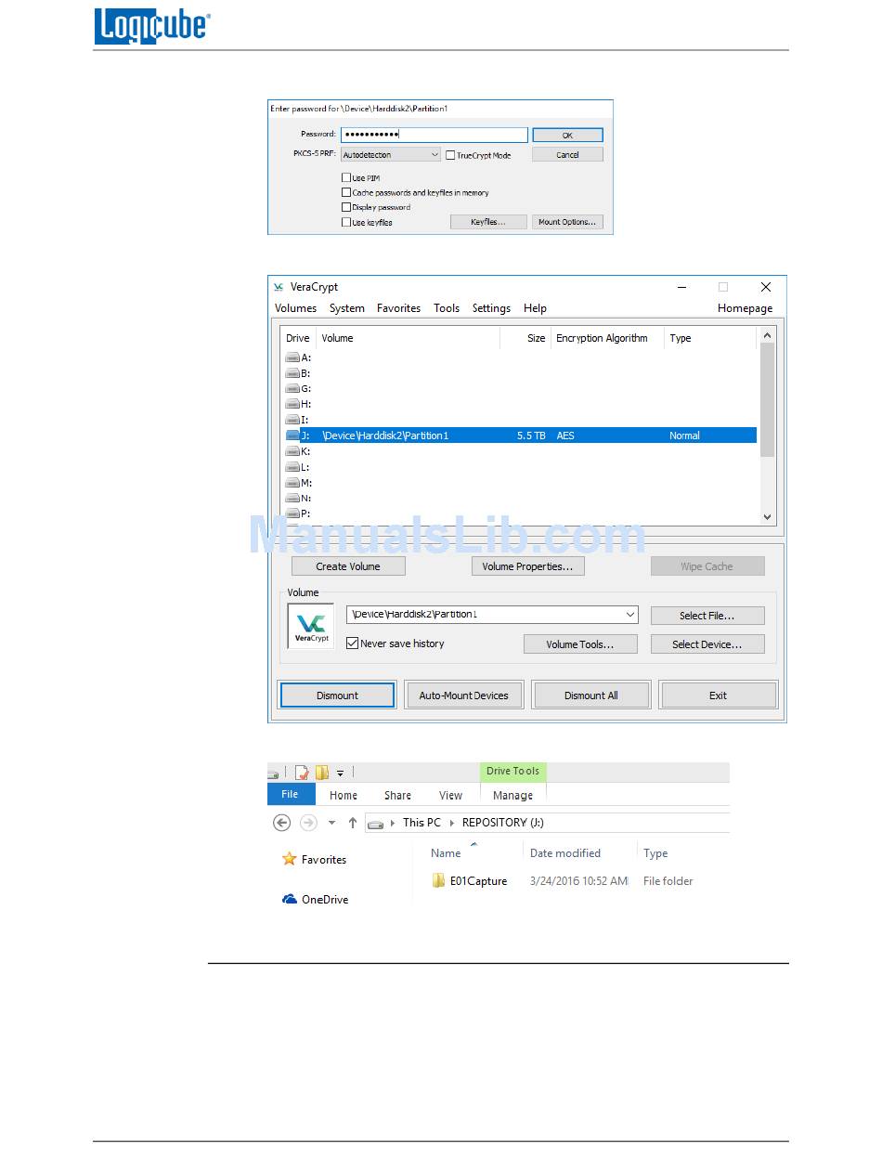Open the Settings menu in VeraCrypt
Screen dimensions: 882x1170
(x=491, y=308)
